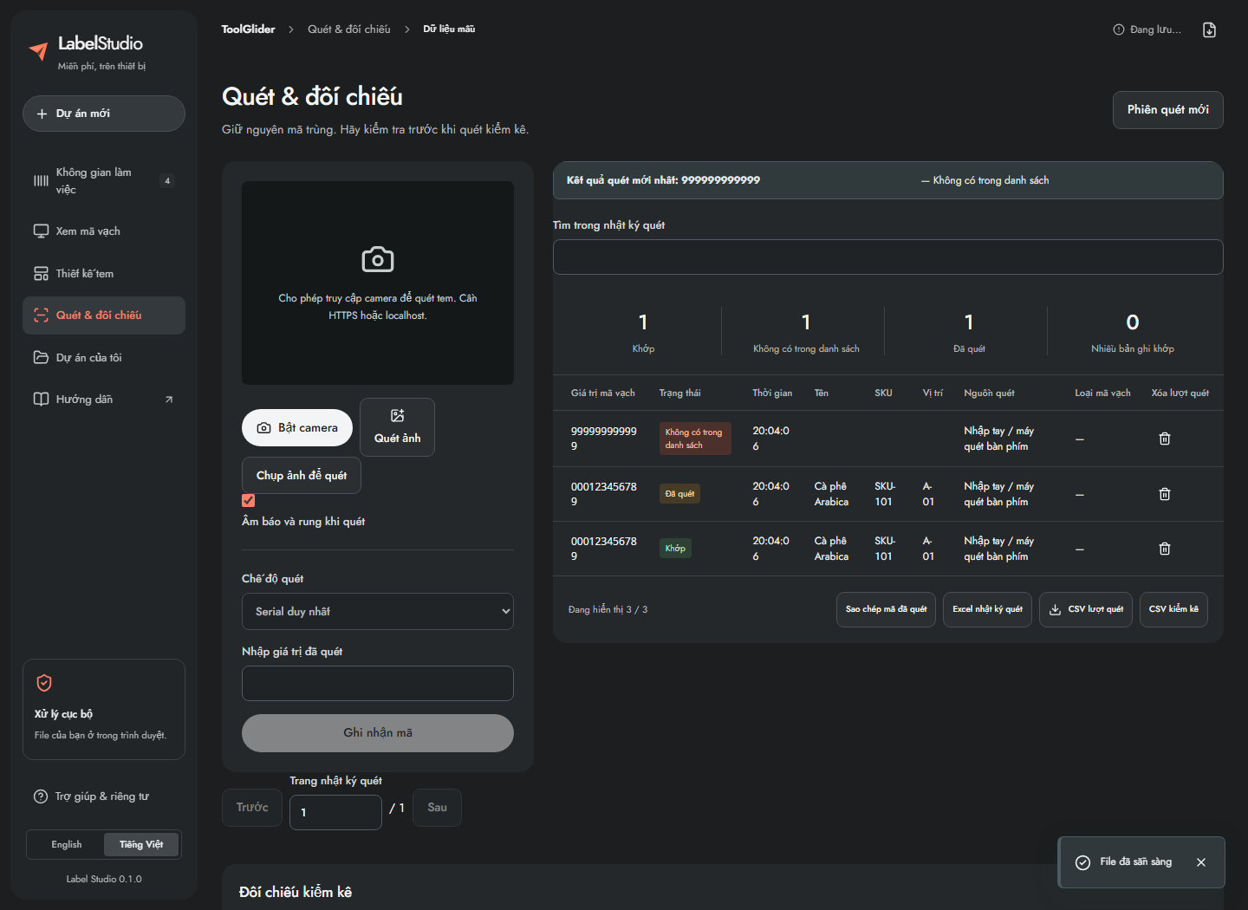Click the shield icon in Xử lý cục bộ card

tap(44, 683)
